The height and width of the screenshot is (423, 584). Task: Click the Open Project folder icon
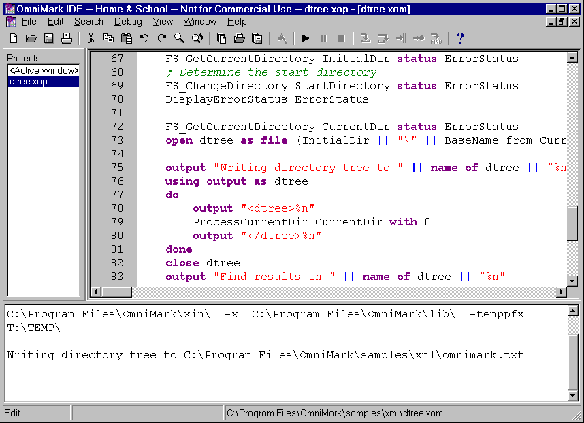pos(240,38)
